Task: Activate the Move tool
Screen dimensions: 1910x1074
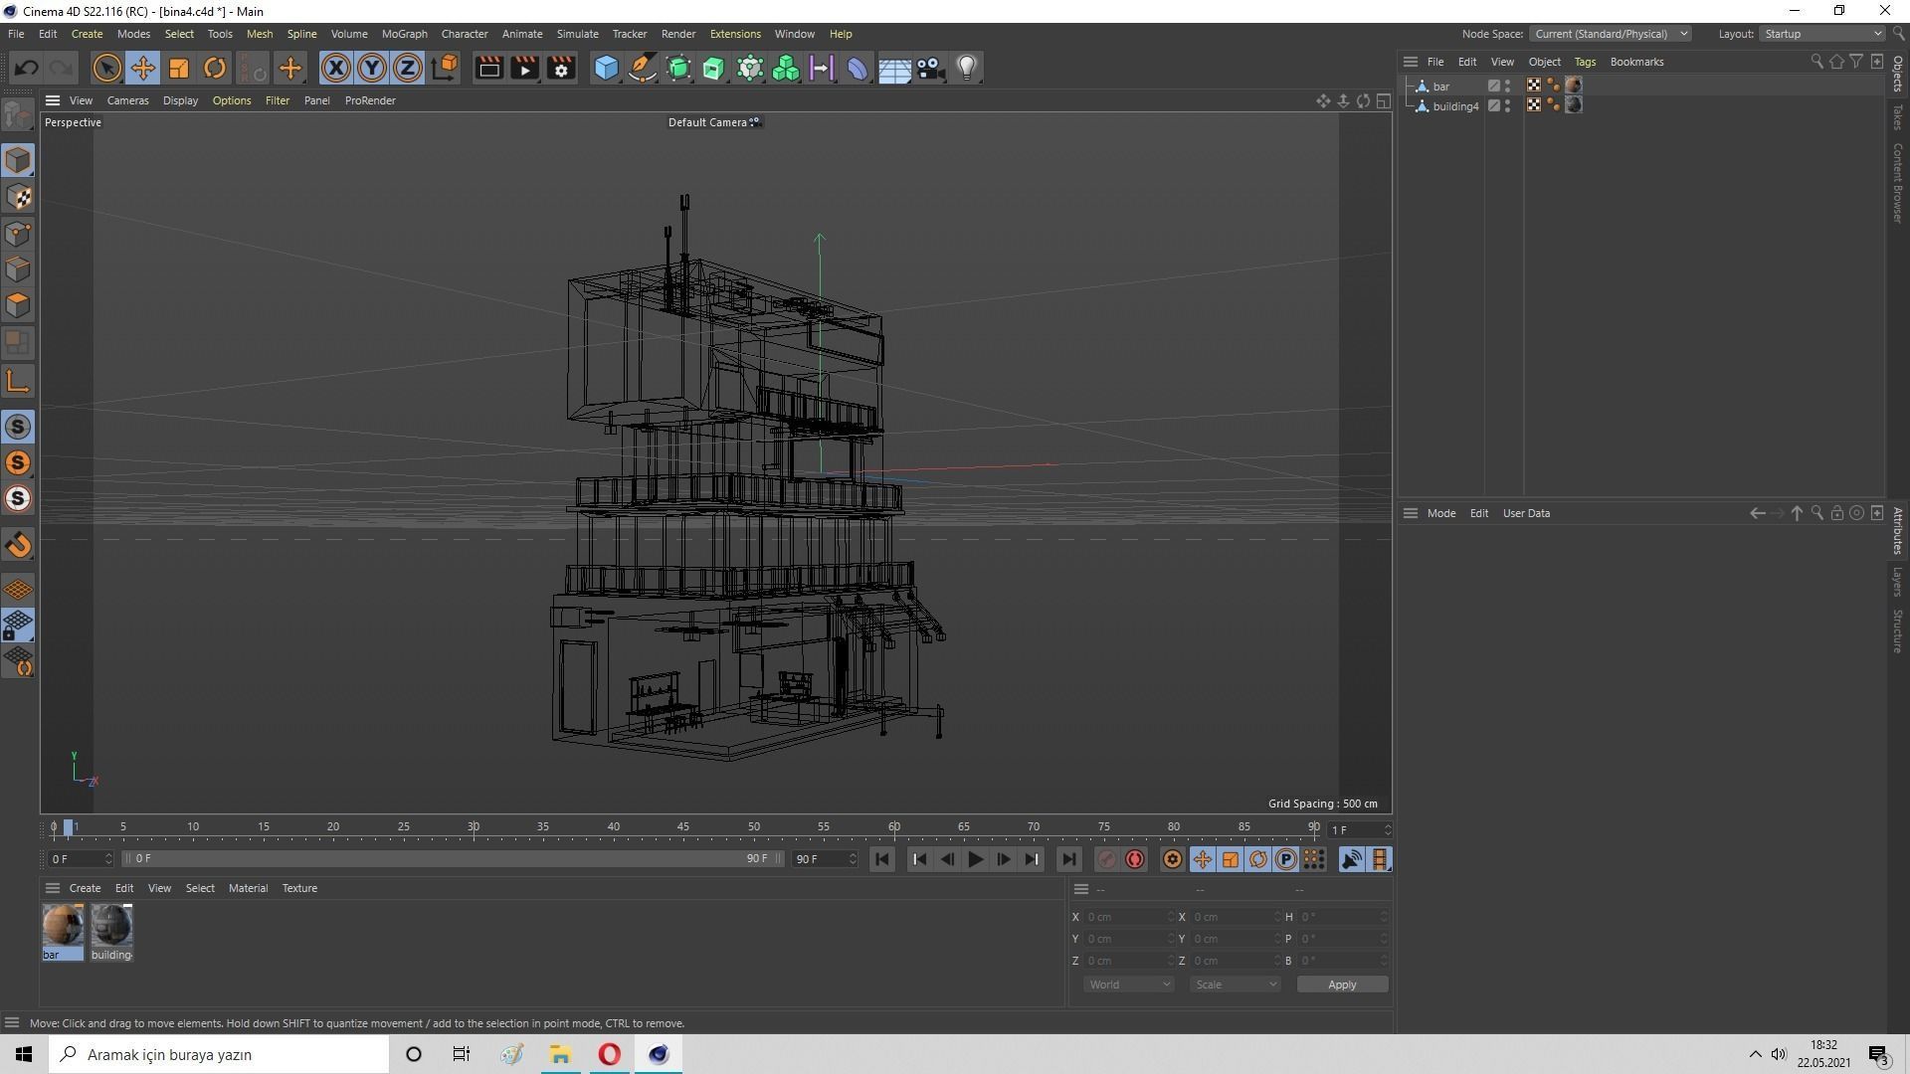Action: tap(142, 68)
